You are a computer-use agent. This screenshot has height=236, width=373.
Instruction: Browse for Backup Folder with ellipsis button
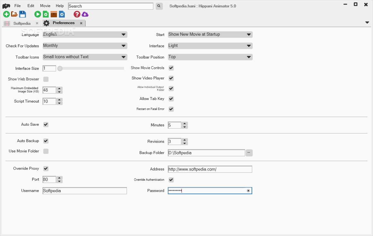click(x=249, y=153)
